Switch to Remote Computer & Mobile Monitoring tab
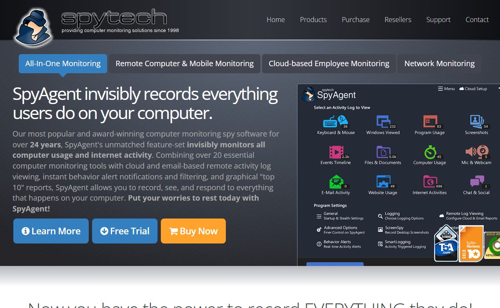The height and width of the screenshot is (308, 500). [185, 64]
